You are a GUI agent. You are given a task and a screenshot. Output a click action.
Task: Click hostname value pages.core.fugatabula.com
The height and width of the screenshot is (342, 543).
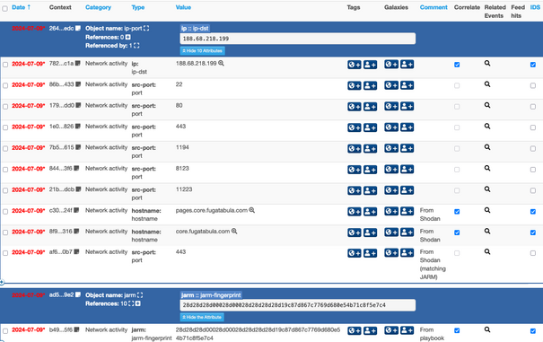pyautogui.click(x=212, y=210)
